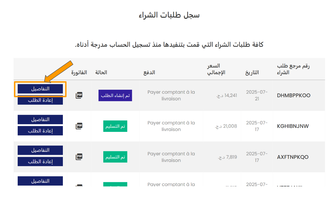Open التفاصيل button in the fourth row
The image size is (334, 203).
pyautogui.click(x=40, y=181)
